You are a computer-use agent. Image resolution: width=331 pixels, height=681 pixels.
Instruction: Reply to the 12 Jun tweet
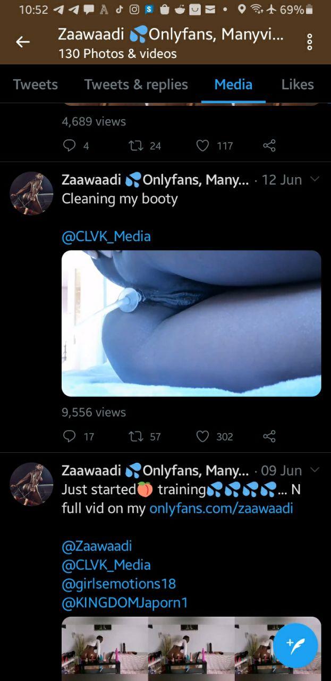(x=70, y=436)
